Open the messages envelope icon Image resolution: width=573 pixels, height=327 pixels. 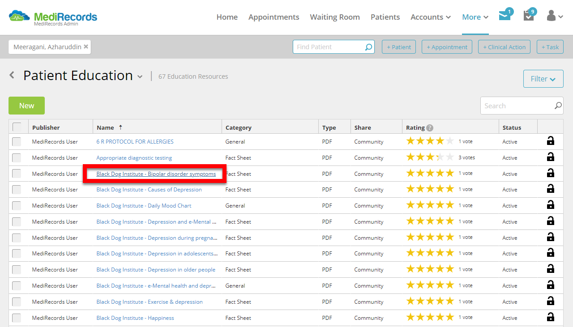(505, 16)
